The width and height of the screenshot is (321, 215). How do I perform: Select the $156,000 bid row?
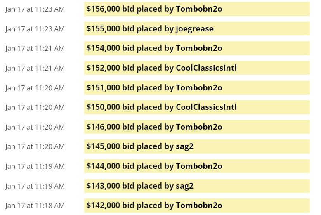click(197, 9)
